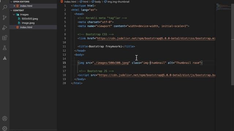
Task: Click body breadcrumb segment
Action: tap(98, 2)
